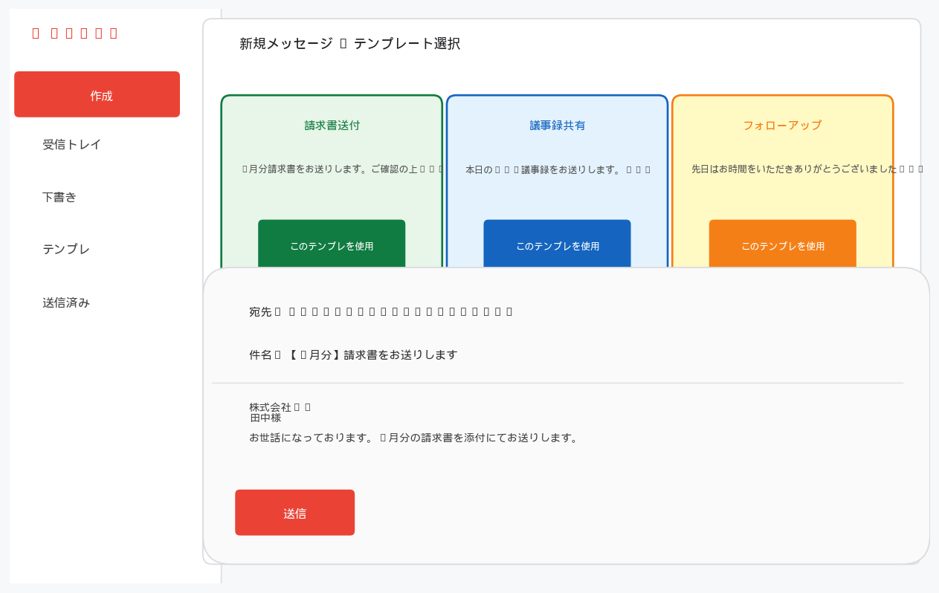This screenshot has width=939, height=593.
Task: Click inside the message body text
Action: (x=416, y=438)
